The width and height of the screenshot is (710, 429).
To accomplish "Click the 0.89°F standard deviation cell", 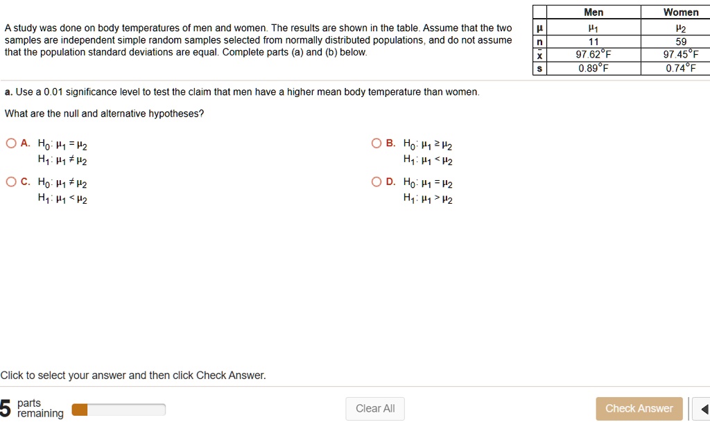I will click(x=594, y=68).
